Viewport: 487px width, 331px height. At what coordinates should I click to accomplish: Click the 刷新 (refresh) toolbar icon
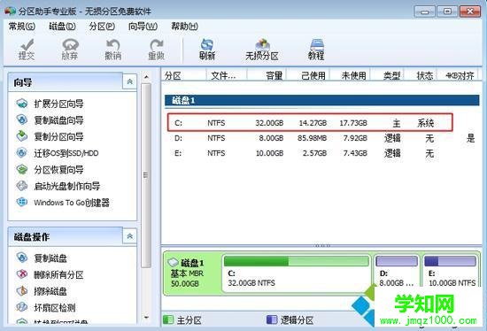coord(207,49)
